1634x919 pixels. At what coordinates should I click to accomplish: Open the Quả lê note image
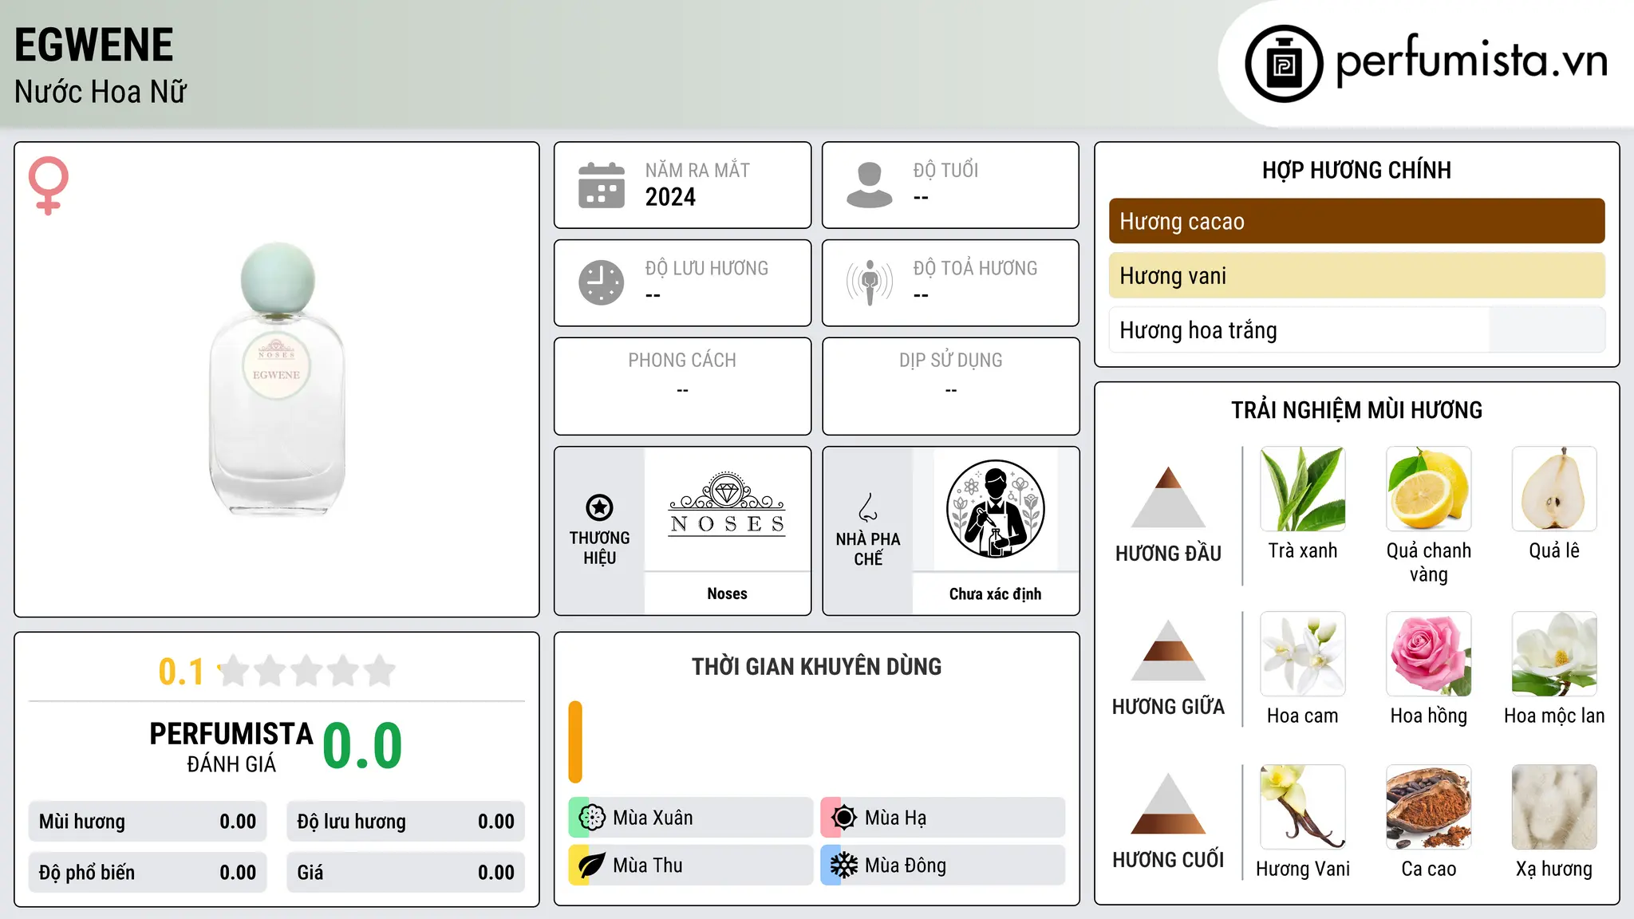pyautogui.click(x=1554, y=489)
